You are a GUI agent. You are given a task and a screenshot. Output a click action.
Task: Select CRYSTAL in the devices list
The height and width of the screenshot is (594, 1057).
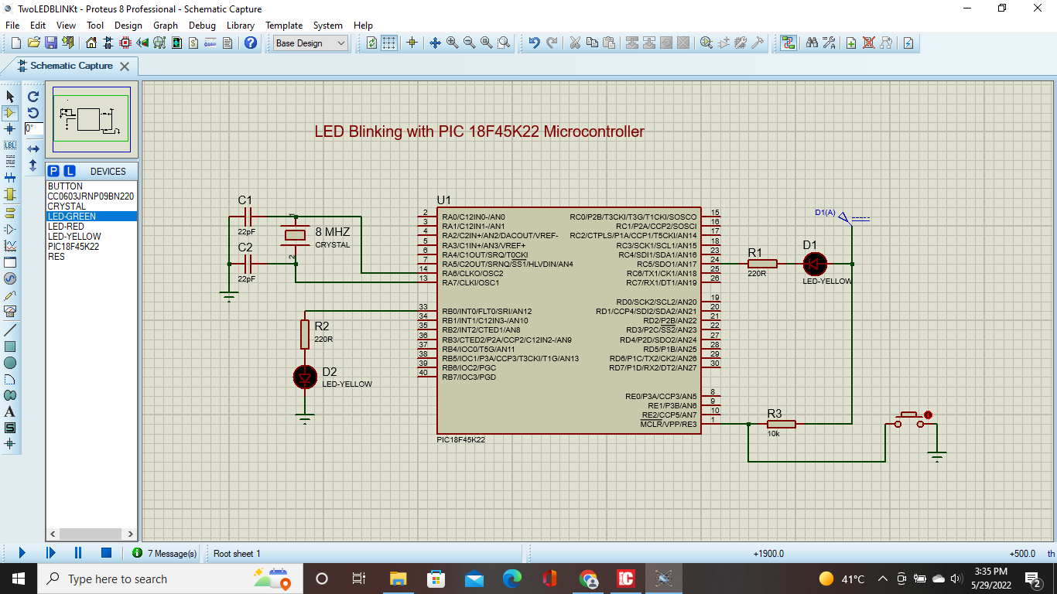pyautogui.click(x=91, y=207)
